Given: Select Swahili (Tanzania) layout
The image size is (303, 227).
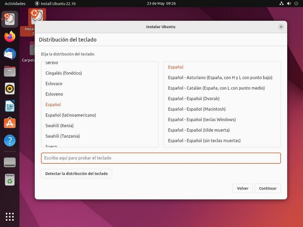Looking at the screenshot, I should pos(100,136).
